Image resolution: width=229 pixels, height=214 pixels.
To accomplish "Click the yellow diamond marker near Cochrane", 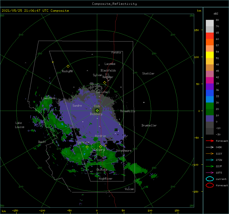I will 87,147.
